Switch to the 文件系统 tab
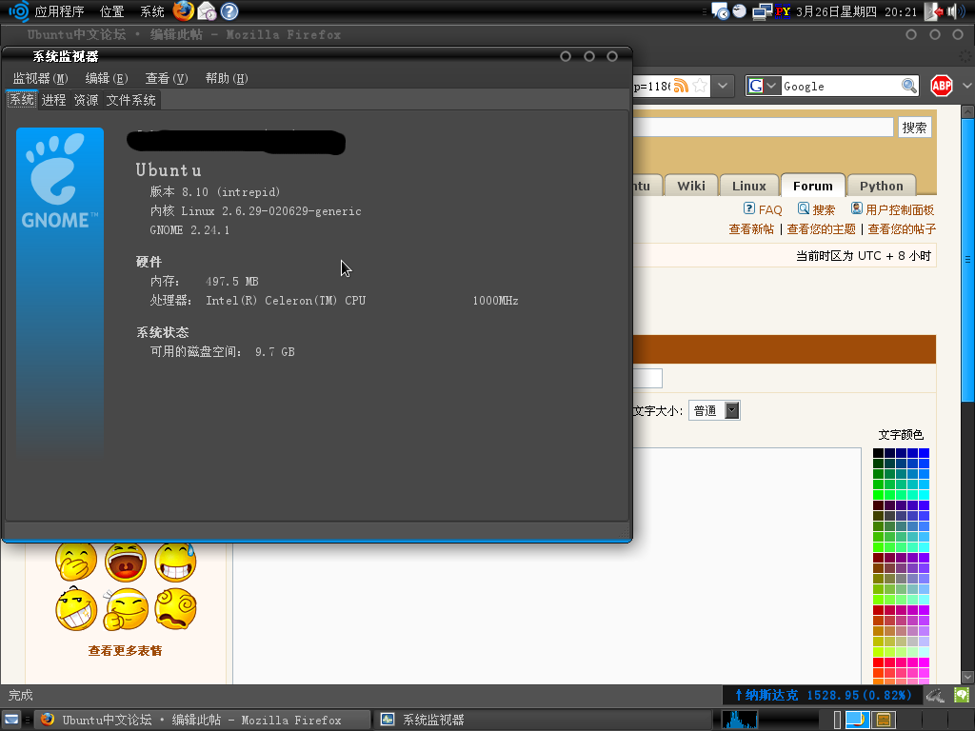The width and height of the screenshot is (975, 731). 130,99
